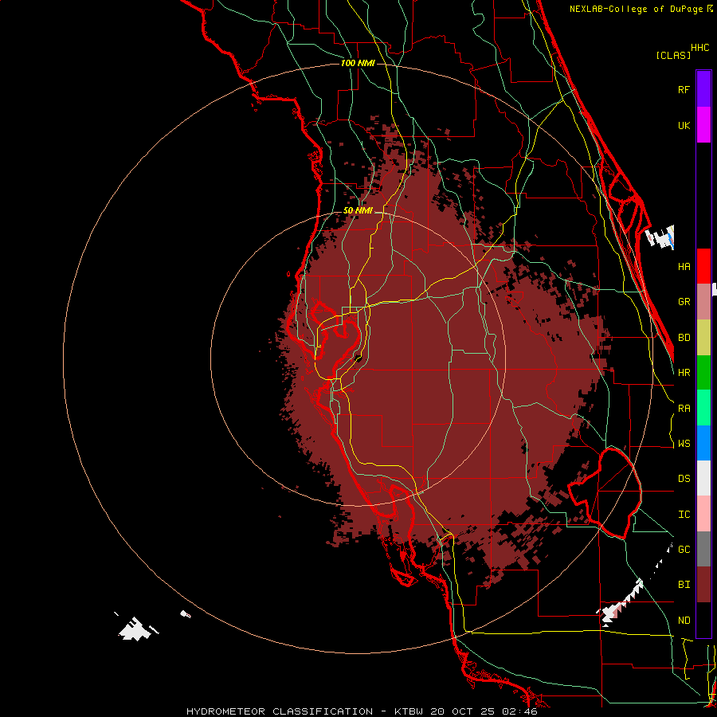Click the DS legend label

[684, 479]
